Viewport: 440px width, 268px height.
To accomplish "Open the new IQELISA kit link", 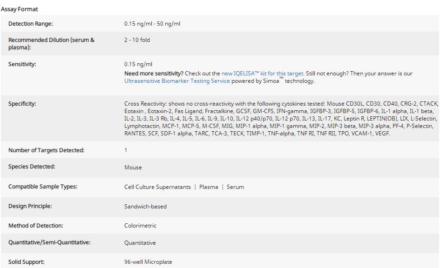I will [262, 74].
